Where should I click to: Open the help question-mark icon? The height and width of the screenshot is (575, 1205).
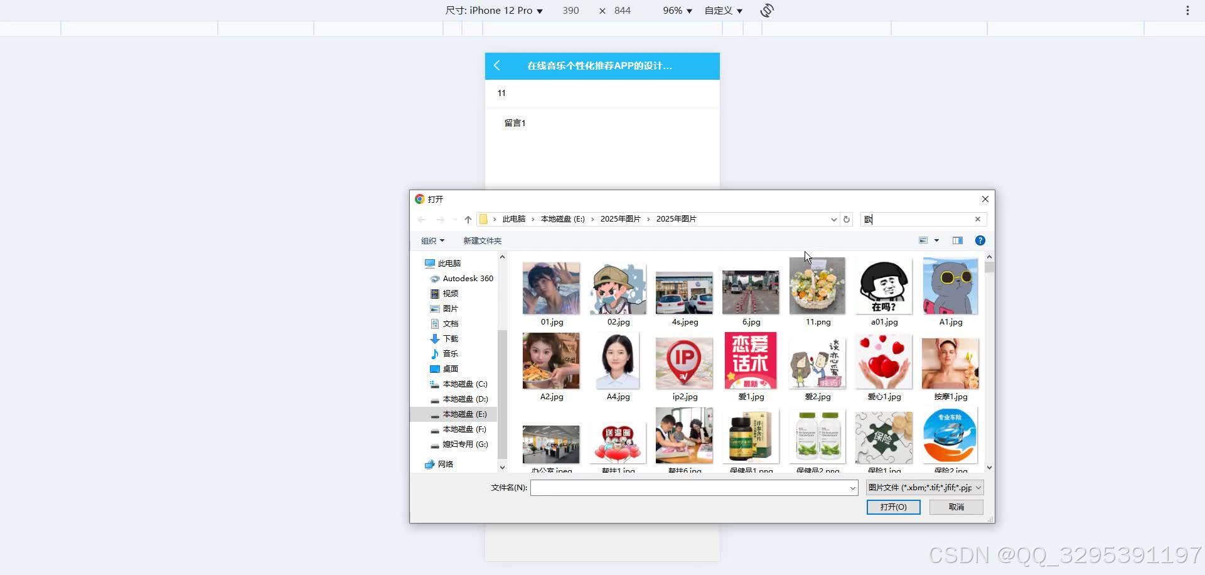coord(980,240)
